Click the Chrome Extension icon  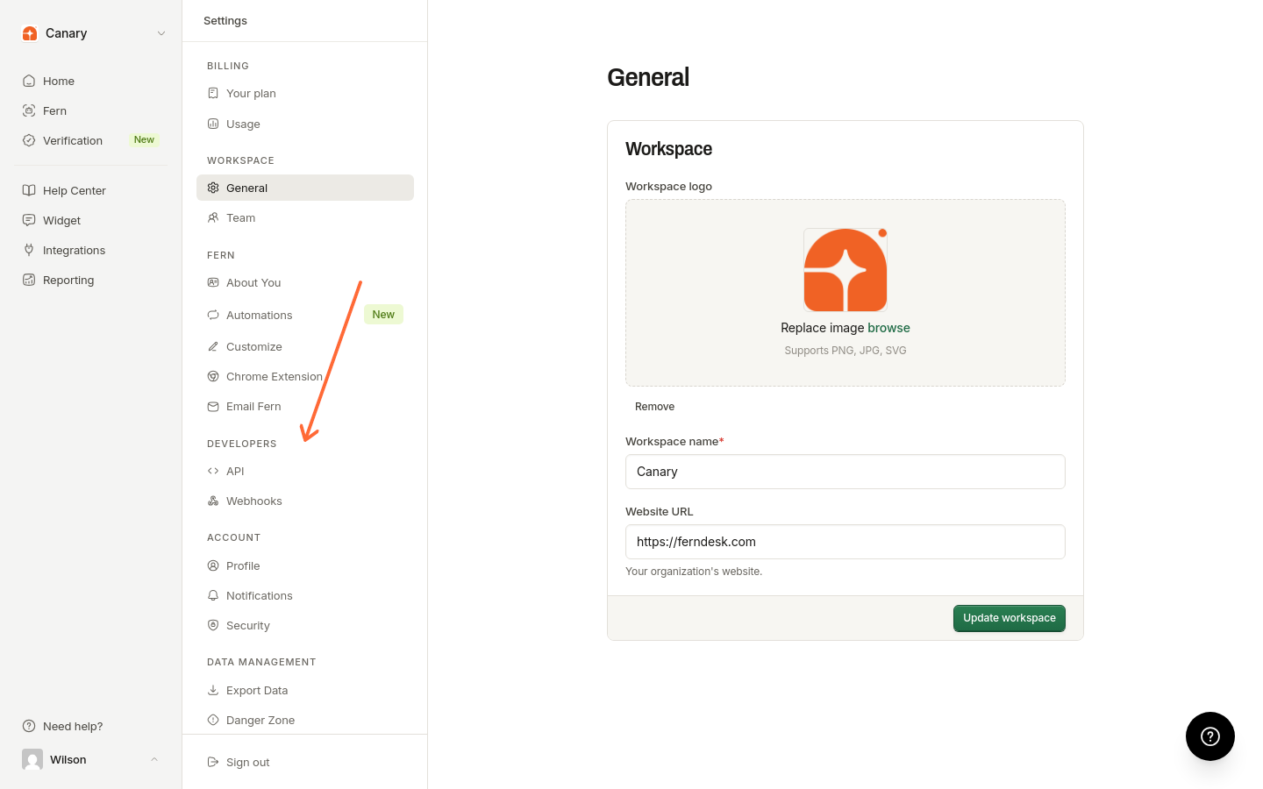(x=213, y=376)
